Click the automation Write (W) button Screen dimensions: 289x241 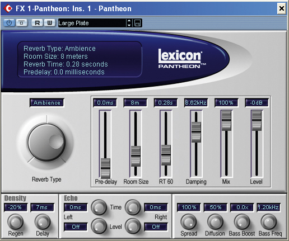(x=49, y=23)
